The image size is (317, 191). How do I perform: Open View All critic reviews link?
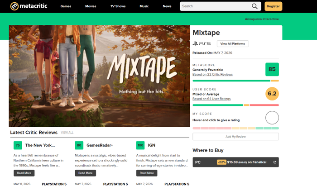tap(67, 132)
